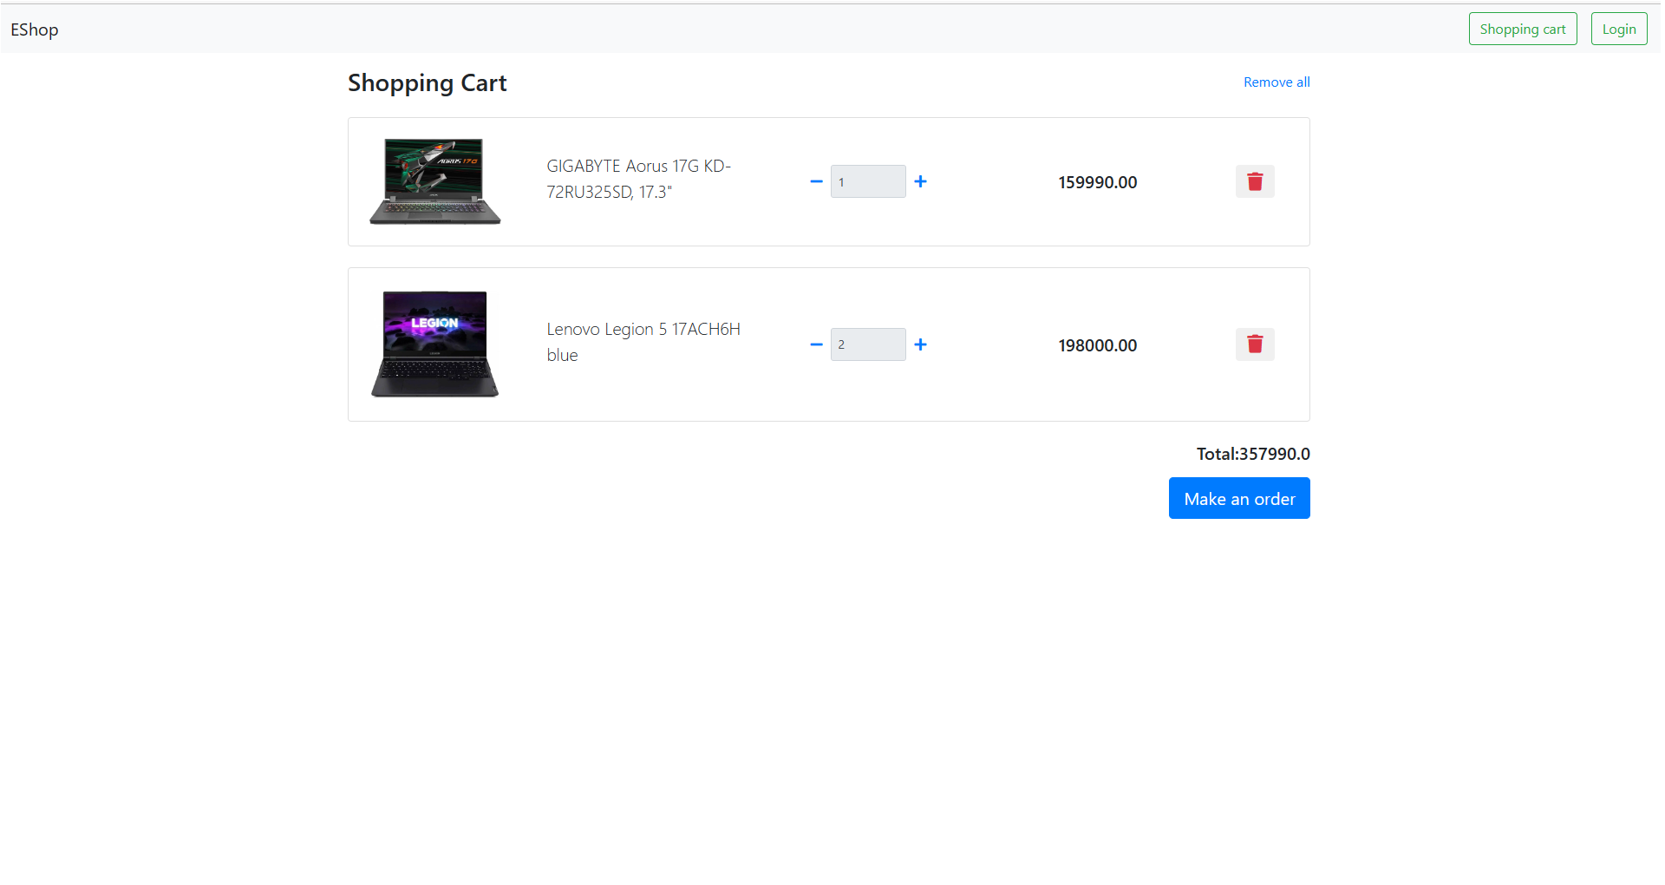Image resolution: width=1665 pixels, height=885 pixels.
Task: Select the price 159990.00
Action: click(1098, 182)
